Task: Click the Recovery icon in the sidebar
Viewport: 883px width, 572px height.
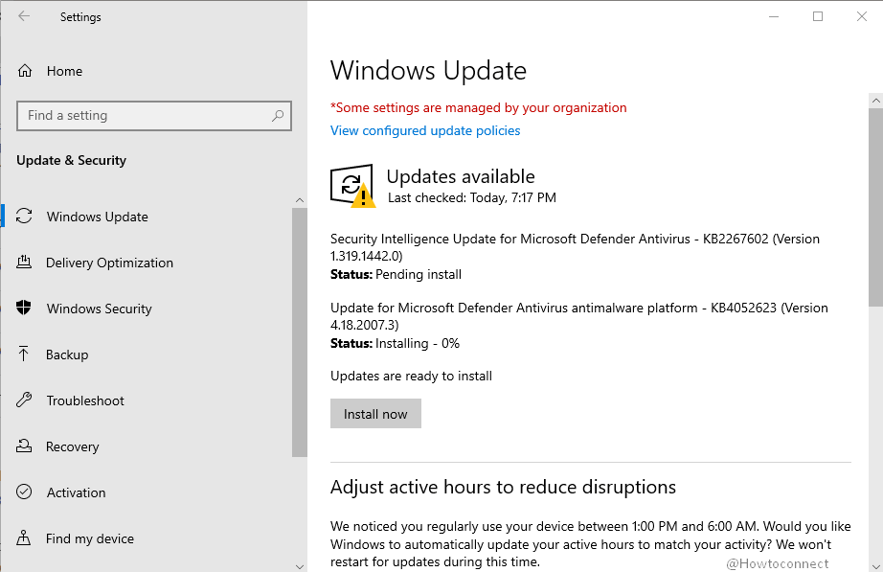Action: [x=26, y=446]
